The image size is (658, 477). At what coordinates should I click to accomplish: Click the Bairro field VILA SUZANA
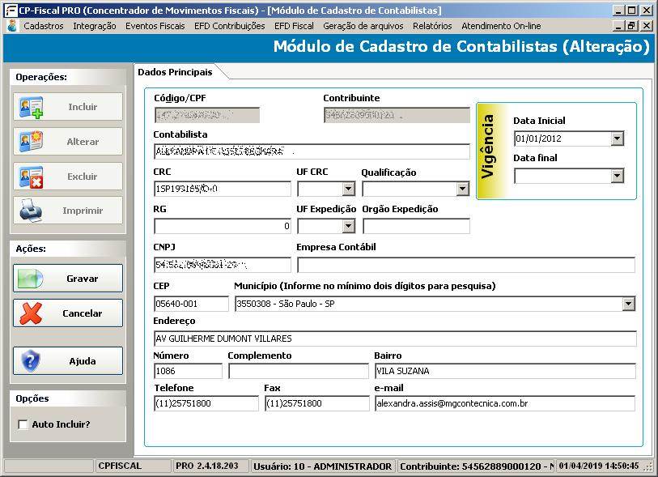(x=505, y=371)
